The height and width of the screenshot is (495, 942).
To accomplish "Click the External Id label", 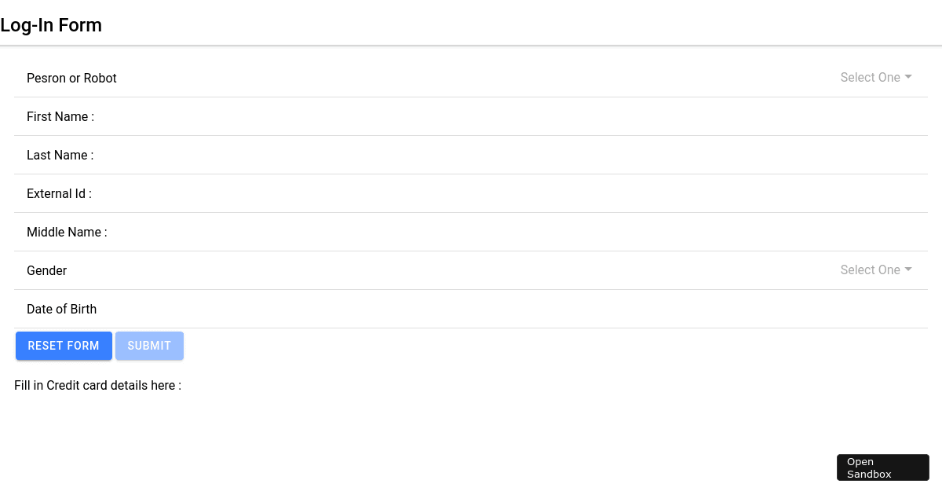I will tap(59, 193).
